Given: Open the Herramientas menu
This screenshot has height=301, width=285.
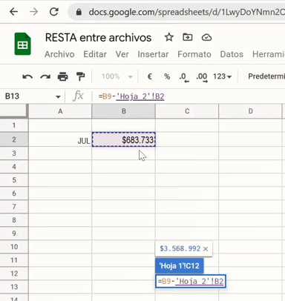Looking at the screenshot, I should [x=269, y=54].
